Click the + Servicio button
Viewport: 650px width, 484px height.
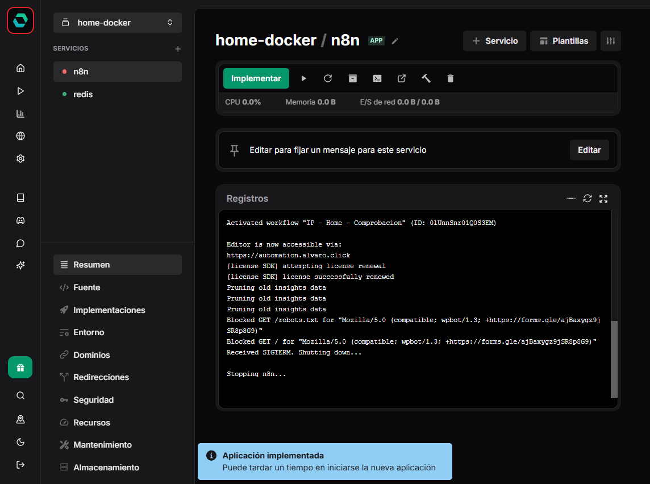(494, 41)
